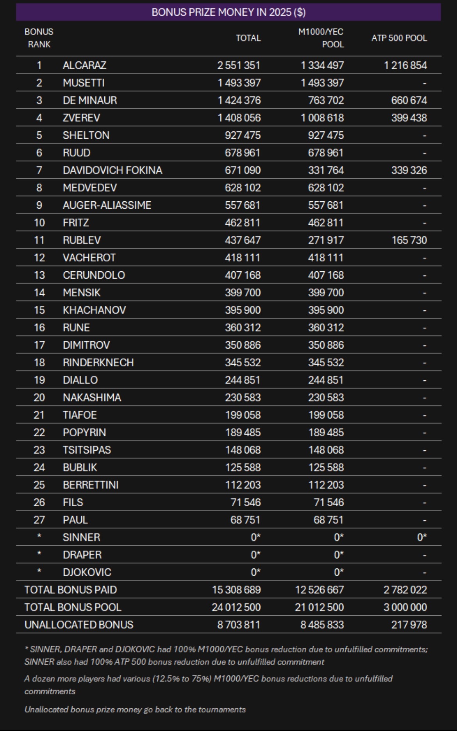Click Zverev's ATP 500 value 399 438
The width and height of the screenshot is (457, 731).
pos(409,118)
